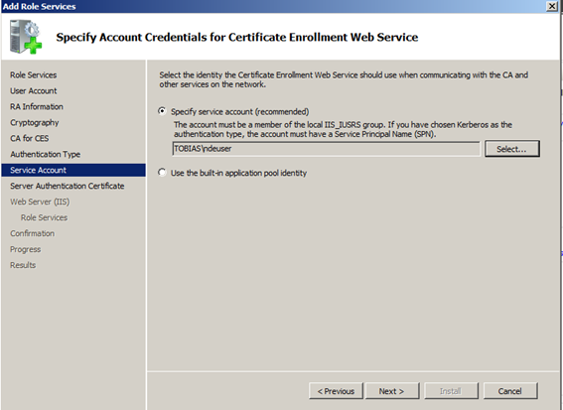This screenshot has width=563, height=410.
Task: Open the Cryptography step
Action: pos(35,122)
